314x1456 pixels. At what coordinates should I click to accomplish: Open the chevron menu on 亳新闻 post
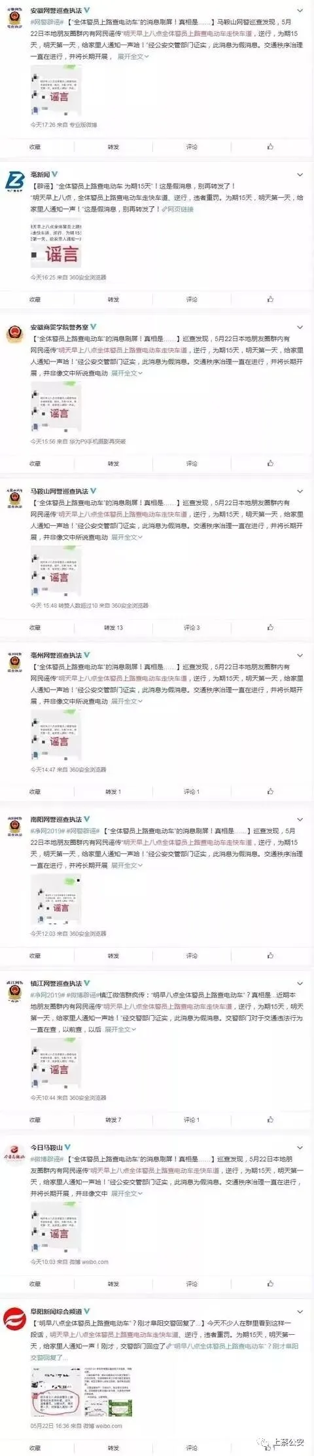[300, 176]
